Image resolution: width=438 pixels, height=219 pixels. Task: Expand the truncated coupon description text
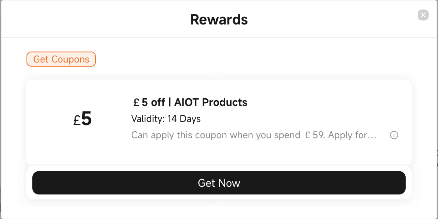click(x=254, y=135)
